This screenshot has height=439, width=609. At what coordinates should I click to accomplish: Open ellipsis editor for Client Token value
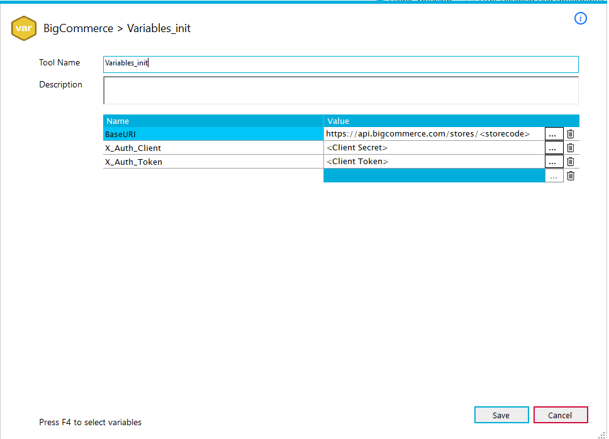tap(554, 162)
